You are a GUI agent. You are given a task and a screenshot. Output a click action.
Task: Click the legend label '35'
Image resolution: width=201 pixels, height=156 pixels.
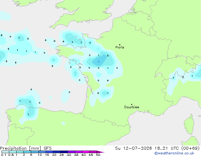pyautogui.click(x=76, y=155)
